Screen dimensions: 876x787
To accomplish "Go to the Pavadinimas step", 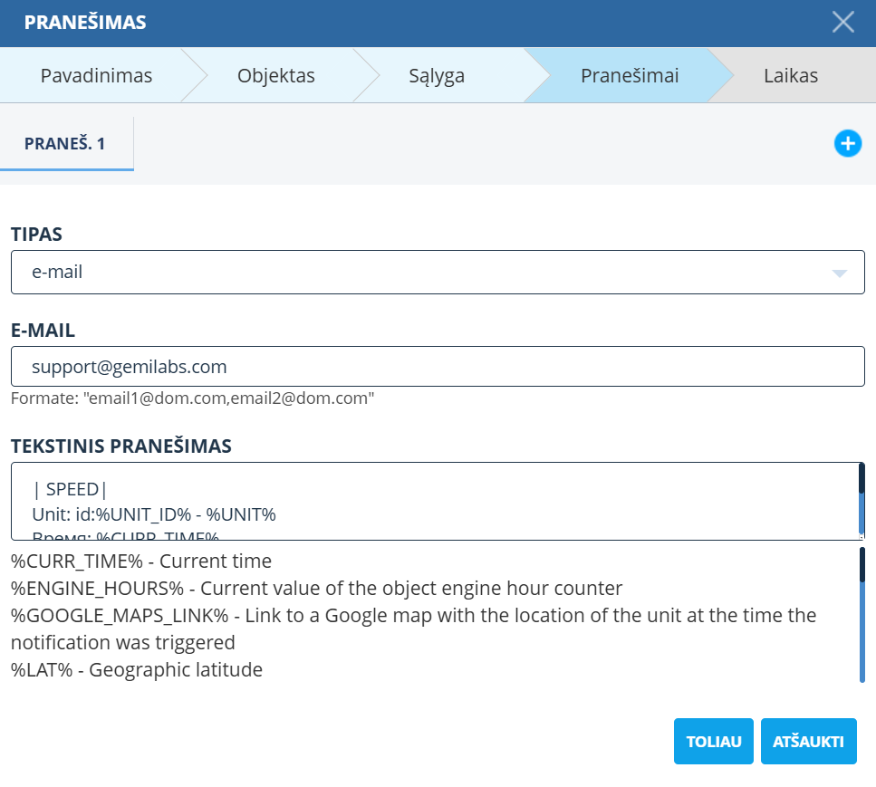I will (x=96, y=76).
